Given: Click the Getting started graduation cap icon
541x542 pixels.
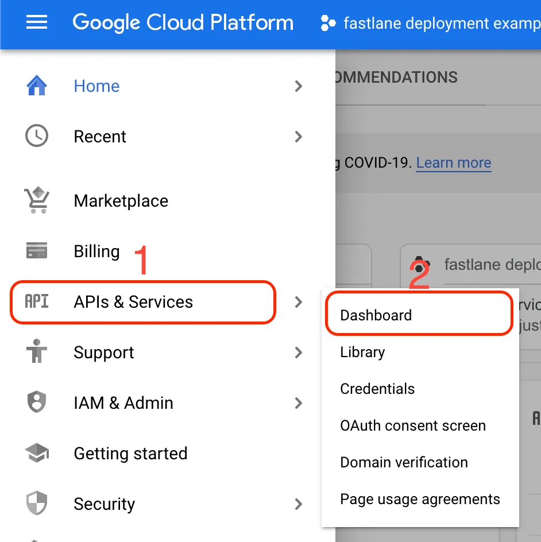Looking at the screenshot, I should coord(37,452).
